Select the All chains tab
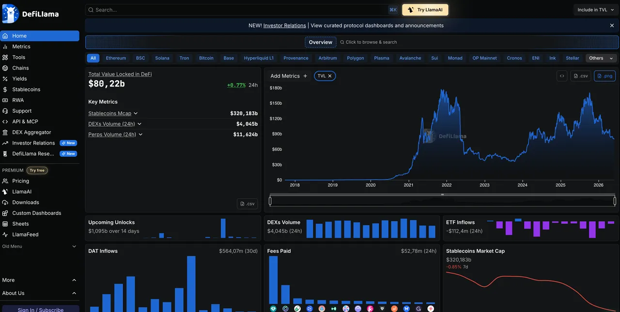 [93, 58]
